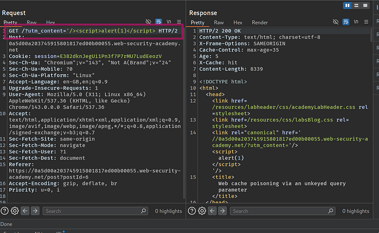379x233 pixels.
Task: Focus the Response search field
Action: point(283,211)
